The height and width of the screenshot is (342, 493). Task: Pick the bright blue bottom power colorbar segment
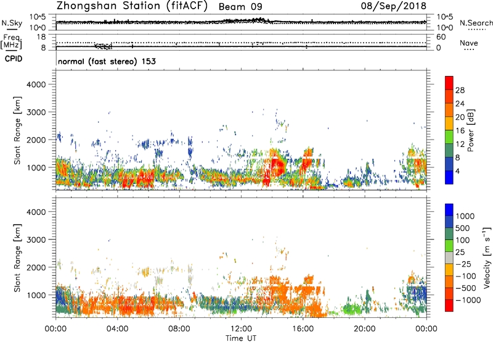pos(449,177)
